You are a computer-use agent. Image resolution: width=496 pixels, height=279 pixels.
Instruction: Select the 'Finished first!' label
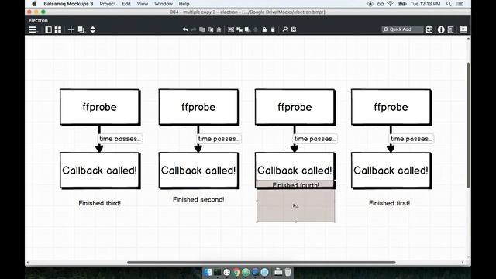coord(389,203)
